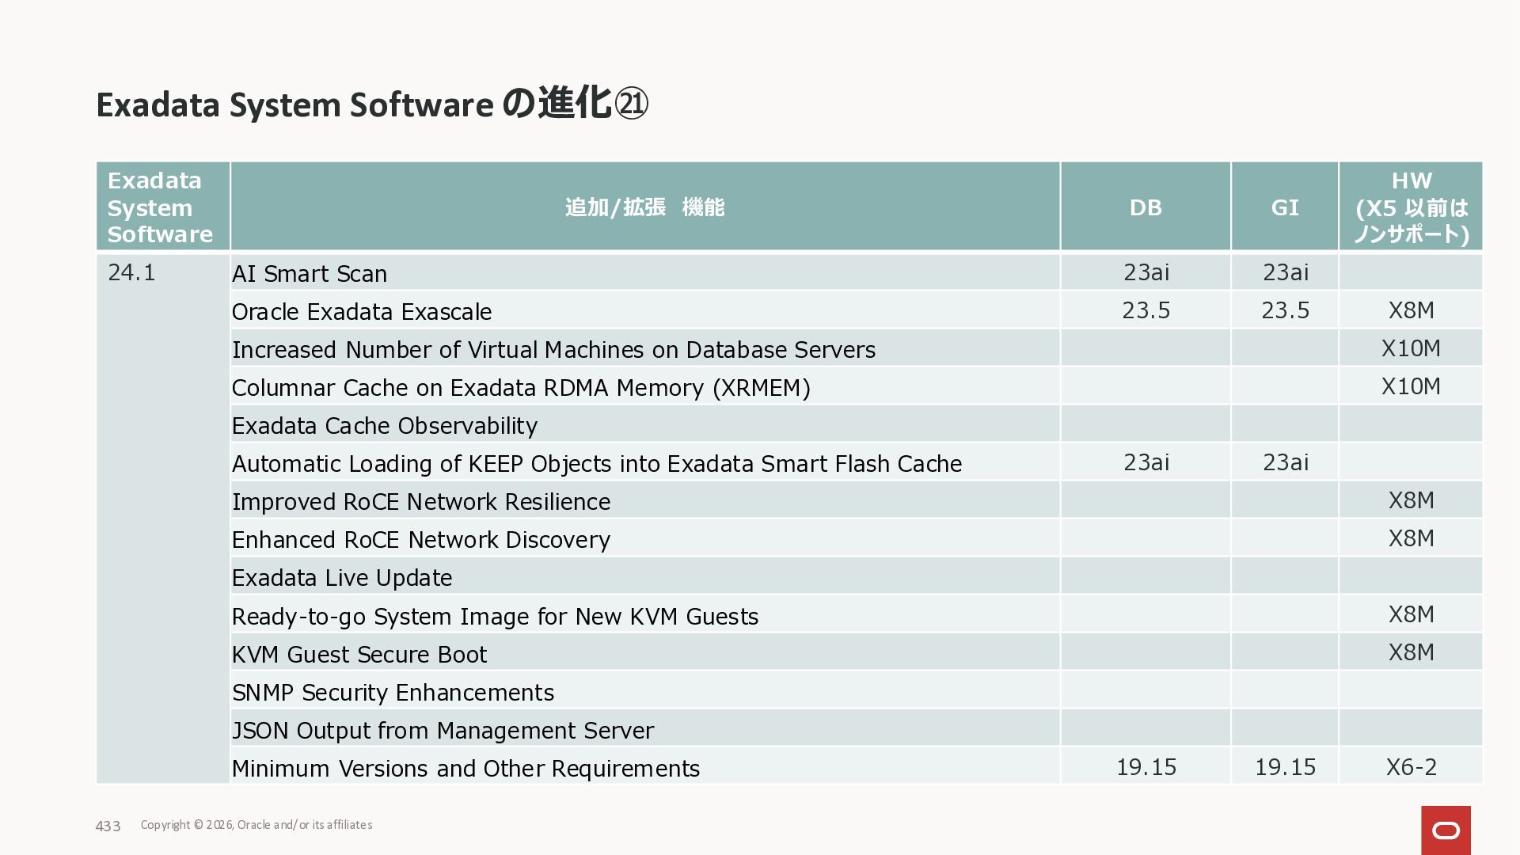Click the 'DB' column header
The height and width of the screenshot is (855, 1520).
1146,207
